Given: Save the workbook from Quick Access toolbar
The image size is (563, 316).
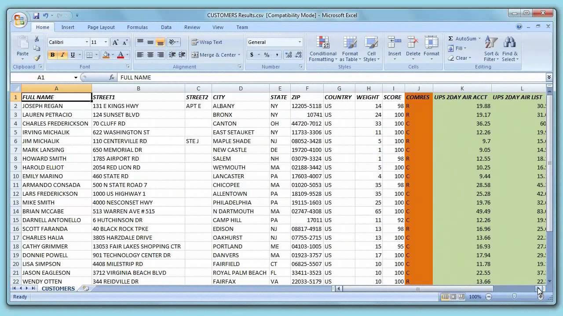Looking at the screenshot, I should (x=37, y=15).
